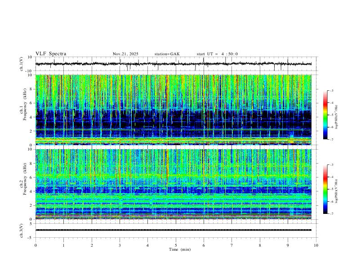Screen dimensions: 356x275
Task: Click the "8" kHz tick on ch.1 frequency axis
Action: tap(31, 89)
